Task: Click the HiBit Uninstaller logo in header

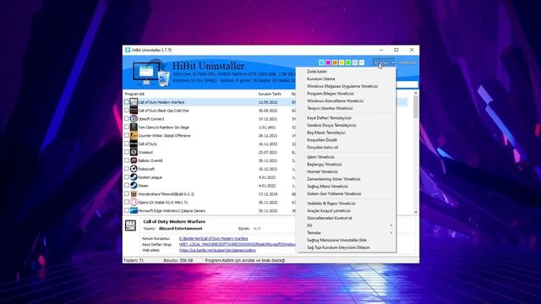Action: pyautogui.click(x=151, y=73)
